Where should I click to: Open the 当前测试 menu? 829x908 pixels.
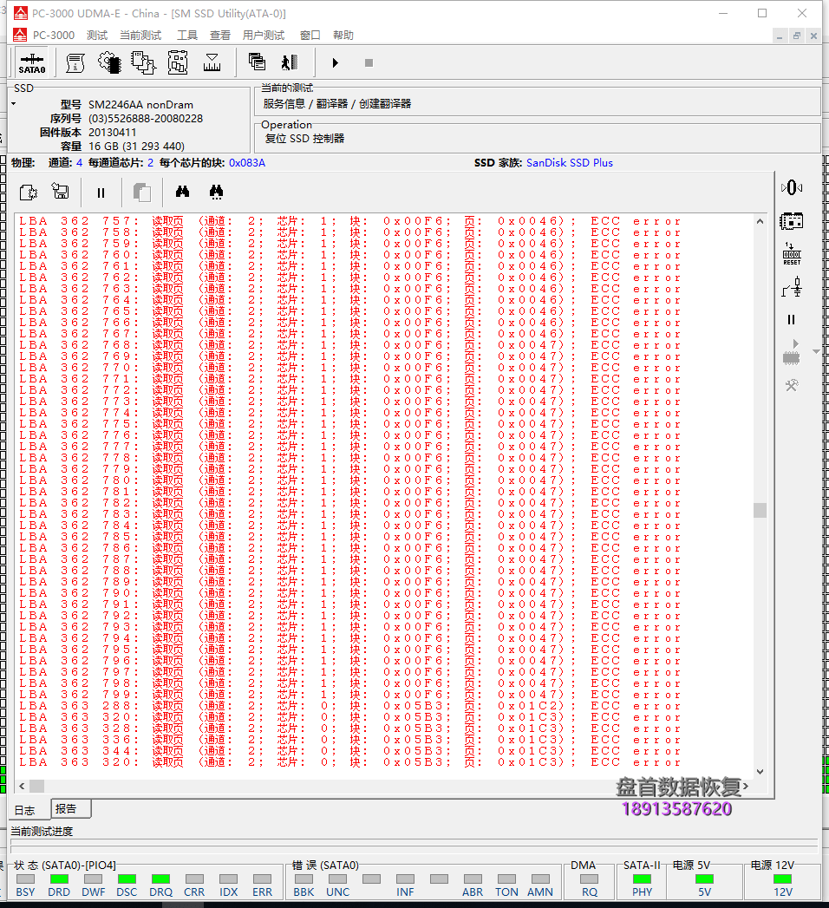point(140,36)
